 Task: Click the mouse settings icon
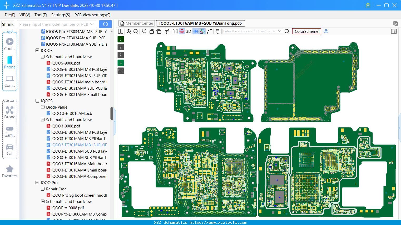tap(217, 31)
